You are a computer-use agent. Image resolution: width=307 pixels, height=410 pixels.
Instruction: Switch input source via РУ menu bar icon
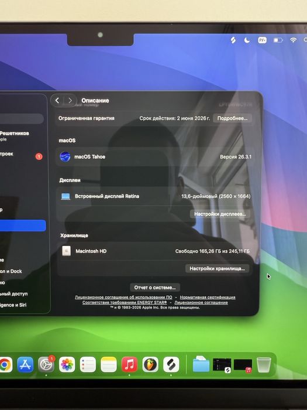click(x=262, y=40)
